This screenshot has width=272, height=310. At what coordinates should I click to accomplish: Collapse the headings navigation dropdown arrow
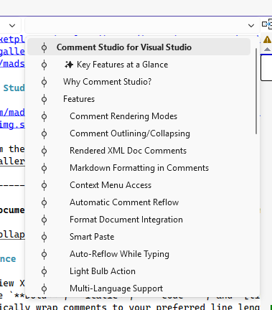pyautogui.click(x=251, y=25)
